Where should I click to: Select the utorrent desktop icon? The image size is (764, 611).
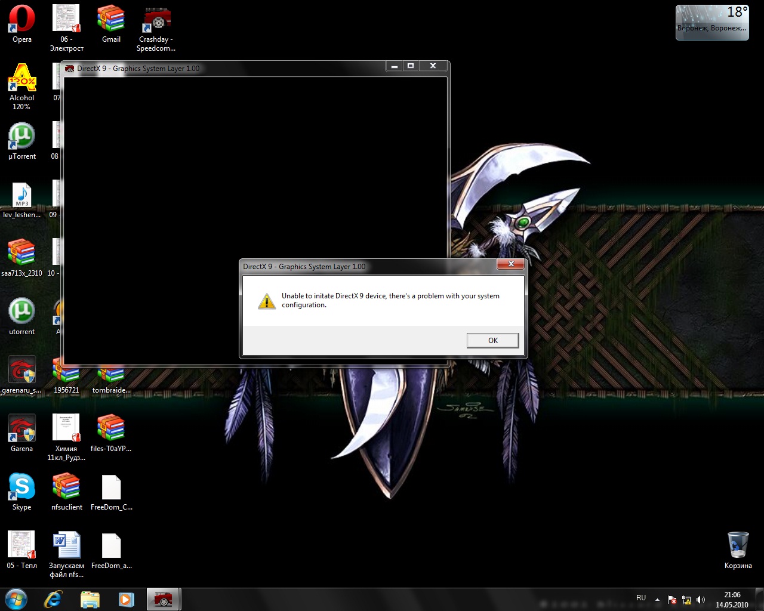click(22, 316)
